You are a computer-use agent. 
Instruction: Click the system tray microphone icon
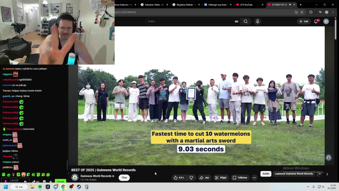click(314, 187)
